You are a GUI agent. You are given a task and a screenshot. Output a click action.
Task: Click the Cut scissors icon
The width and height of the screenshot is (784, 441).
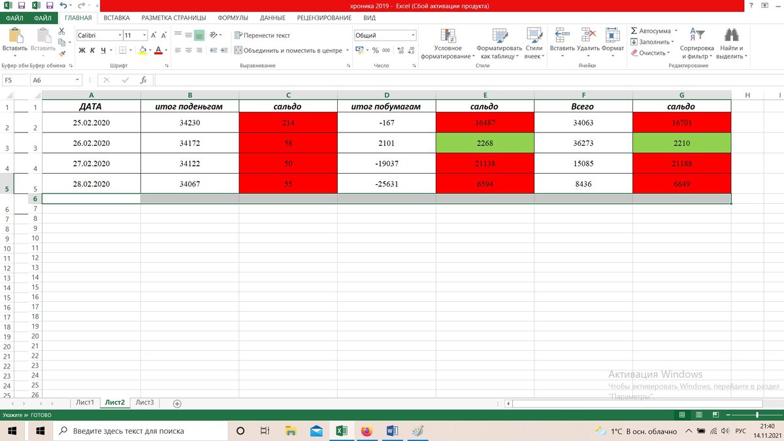coord(61,31)
